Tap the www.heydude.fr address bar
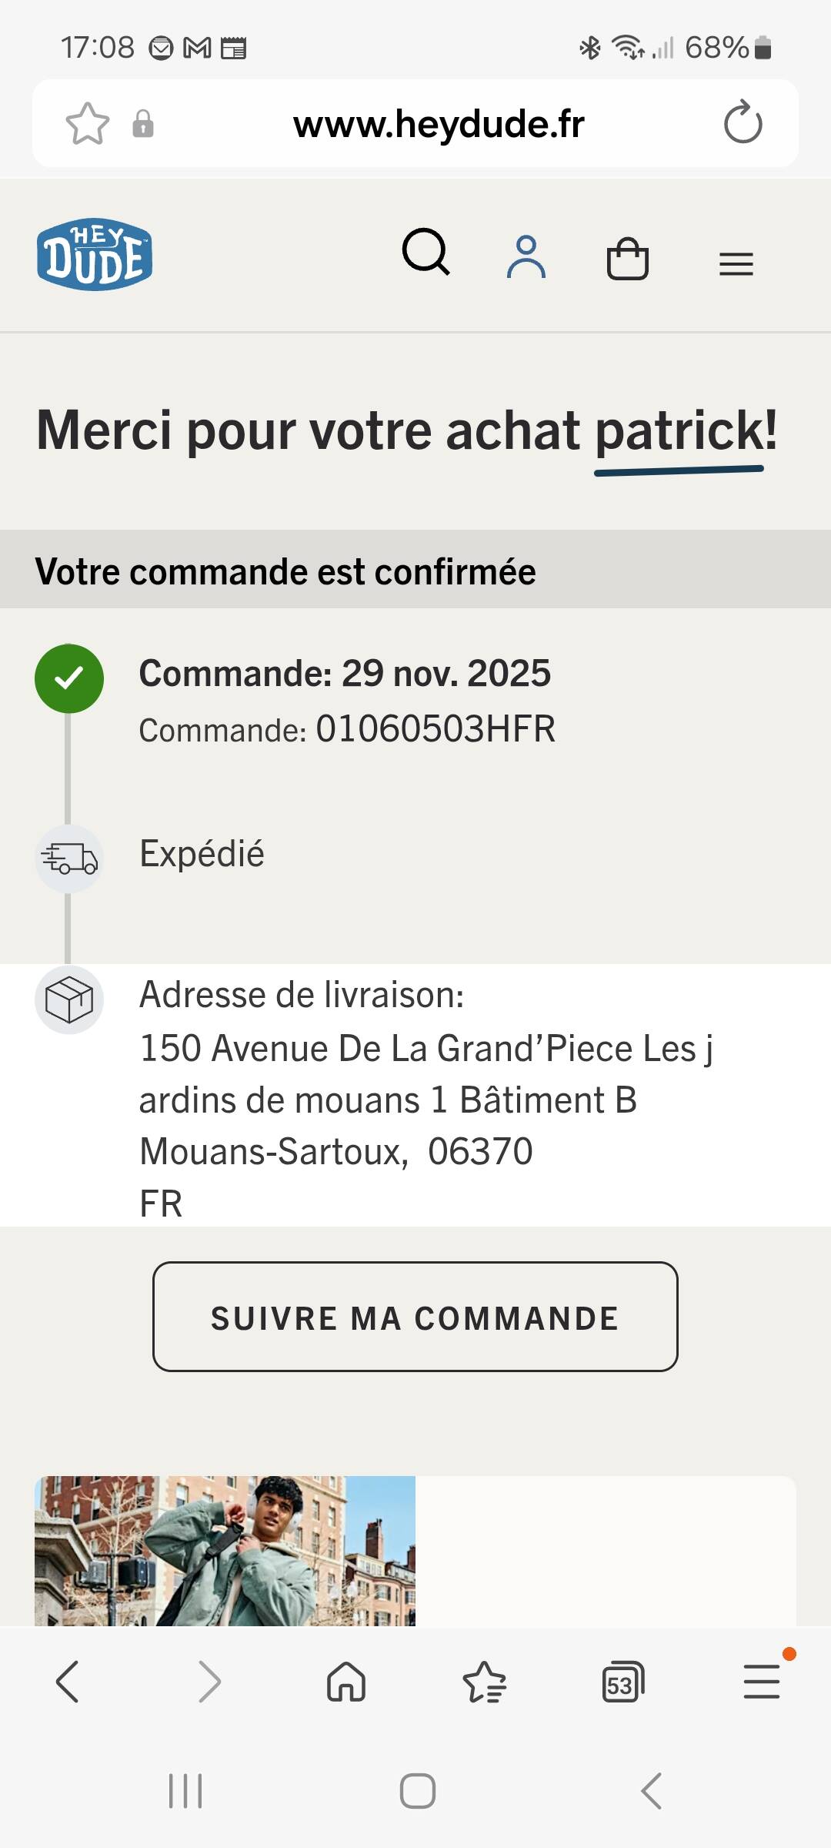The image size is (831, 1848). pyautogui.click(x=439, y=124)
